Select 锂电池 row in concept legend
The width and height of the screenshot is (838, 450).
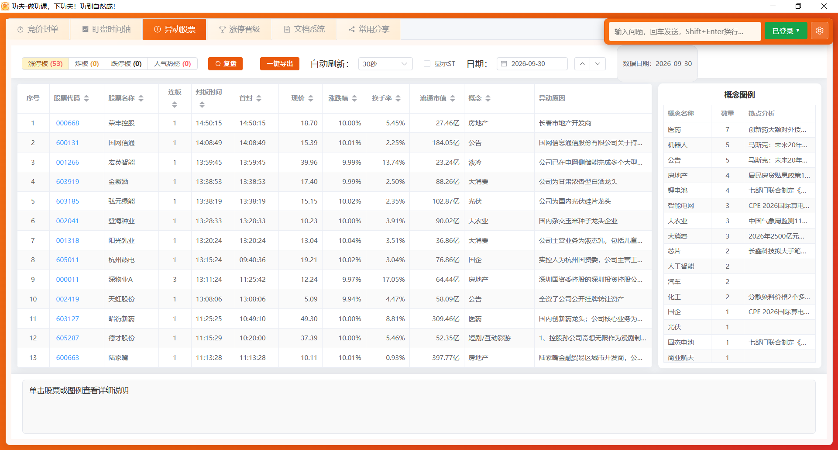[x=739, y=190]
